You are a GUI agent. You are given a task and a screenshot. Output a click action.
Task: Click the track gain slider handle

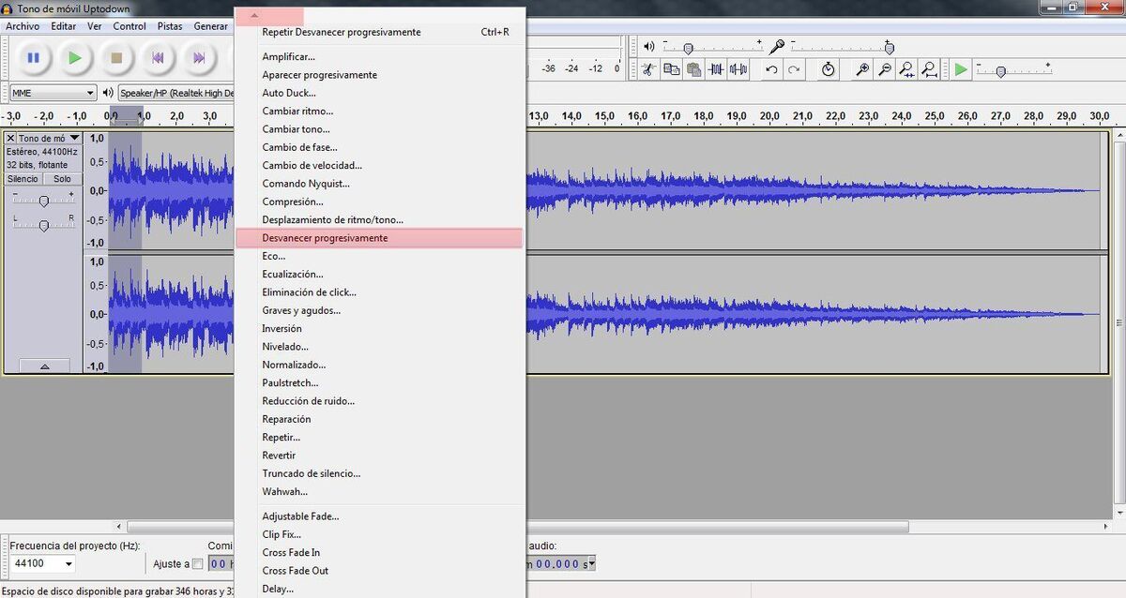pyautogui.click(x=43, y=201)
